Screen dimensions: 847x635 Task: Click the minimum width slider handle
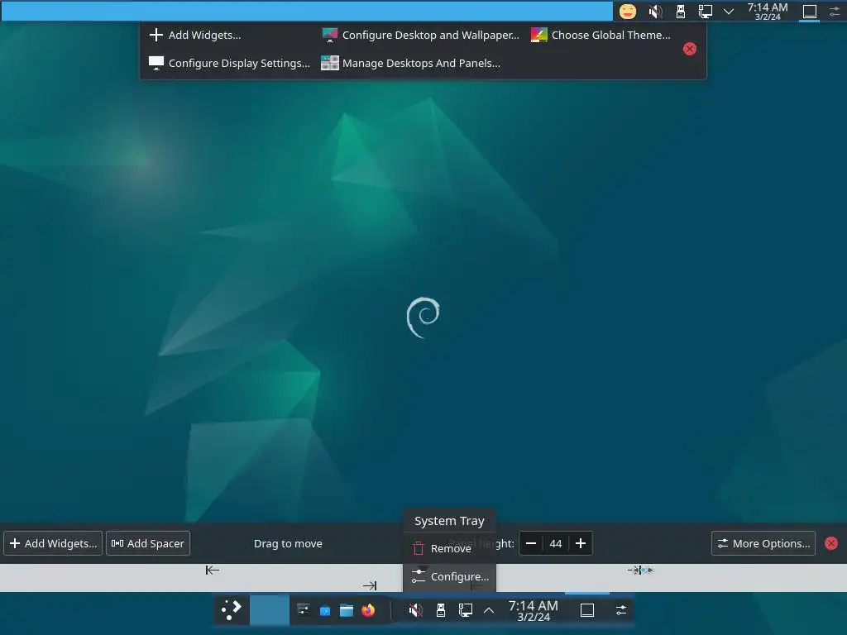(x=370, y=585)
